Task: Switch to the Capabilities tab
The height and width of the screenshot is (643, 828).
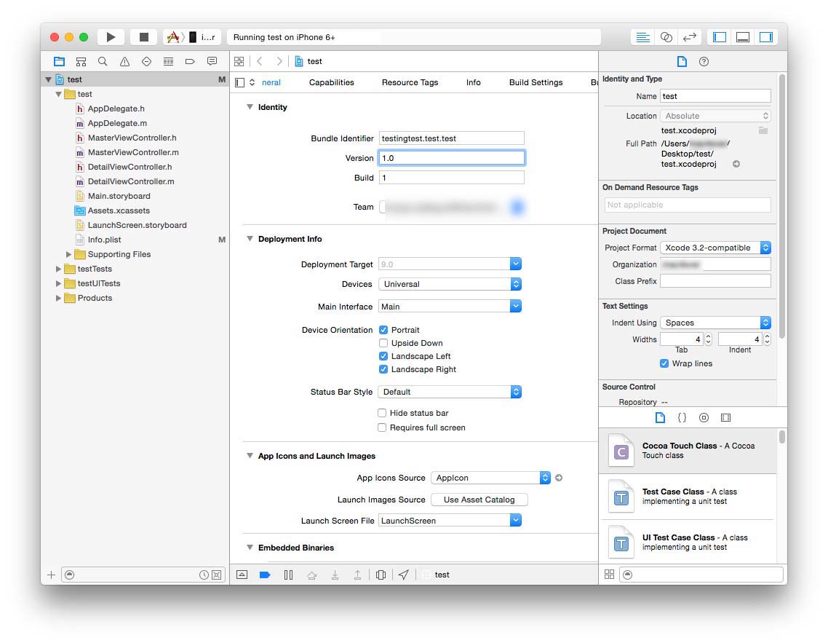Action: (x=332, y=82)
